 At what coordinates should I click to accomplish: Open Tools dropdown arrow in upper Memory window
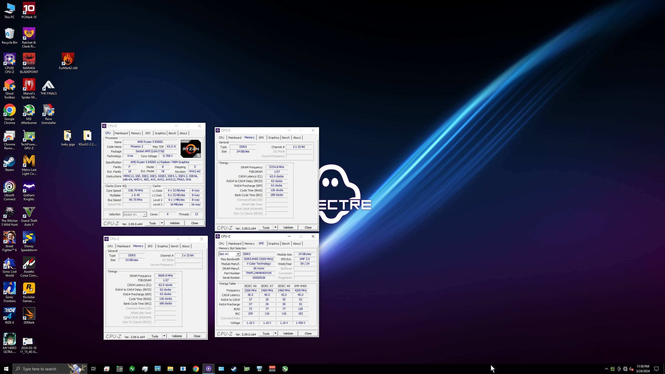[x=275, y=228]
